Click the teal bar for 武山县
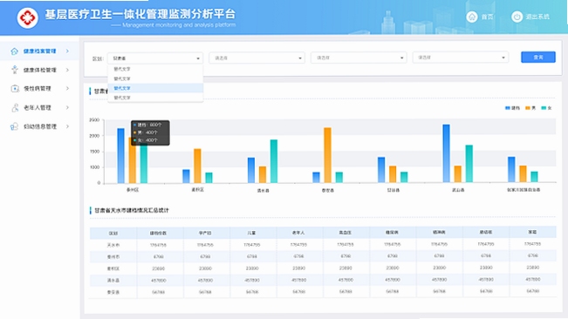The height and width of the screenshot is (319, 568). point(469,164)
